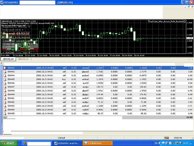Click the 10.90 profit value

[x=190, y=79]
